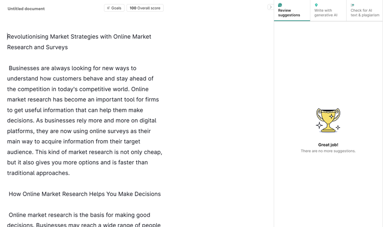Image resolution: width=383 pixels, height=227 pixels.
Task: Place cursor in 'Businesses are always looking' line
Action: click(x=72, y=68)
